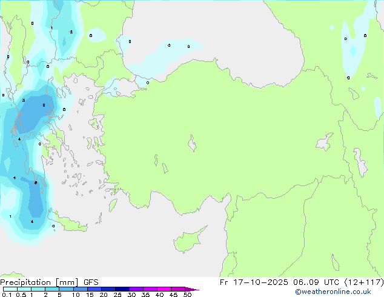The image size is (384, 297).
Task: Click Cyprus island on the map
Action: point(188,240)
